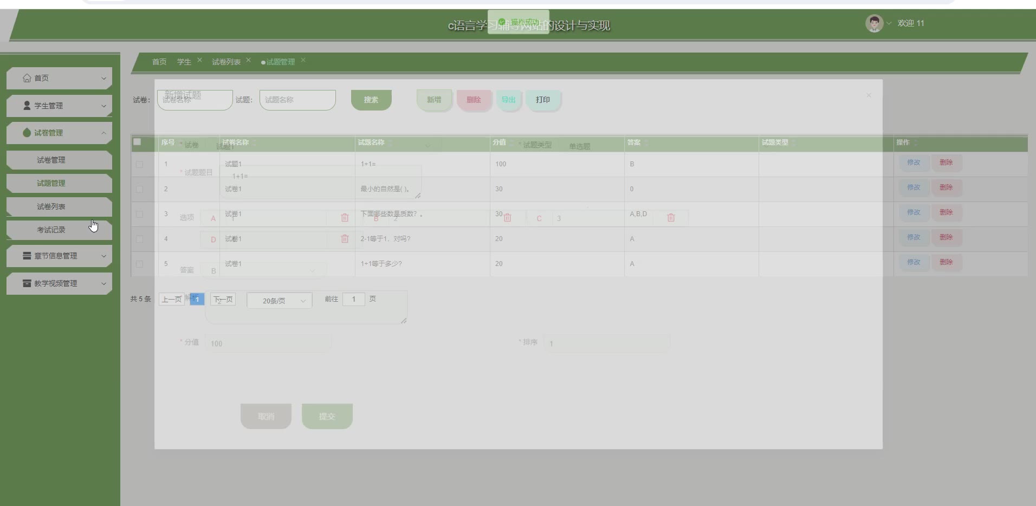Open the dropdown arrow beside the avatar

tap(889, 23)
